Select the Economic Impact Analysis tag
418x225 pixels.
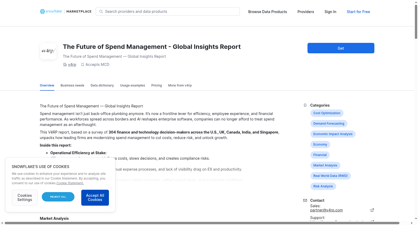(333, 134)
